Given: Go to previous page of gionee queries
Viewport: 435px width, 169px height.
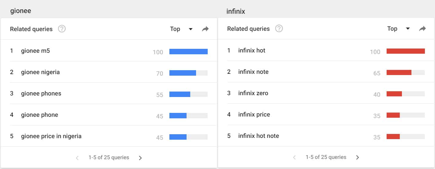Looking at the screenshot, I should pyautogui.click(x=77, y=158).
